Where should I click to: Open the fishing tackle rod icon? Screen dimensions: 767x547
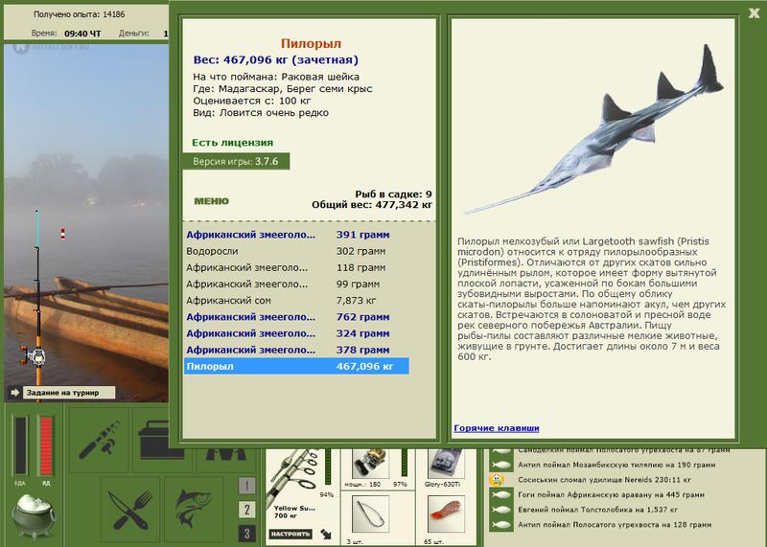tap(99, 440)
